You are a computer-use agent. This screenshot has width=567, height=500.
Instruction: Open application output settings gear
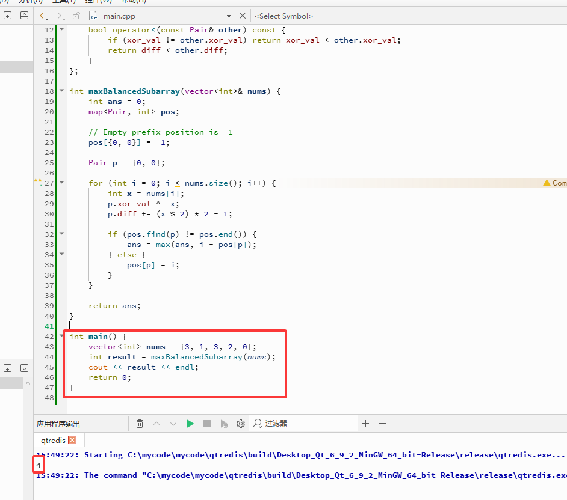pyautogui.click(x=241, y=424)
